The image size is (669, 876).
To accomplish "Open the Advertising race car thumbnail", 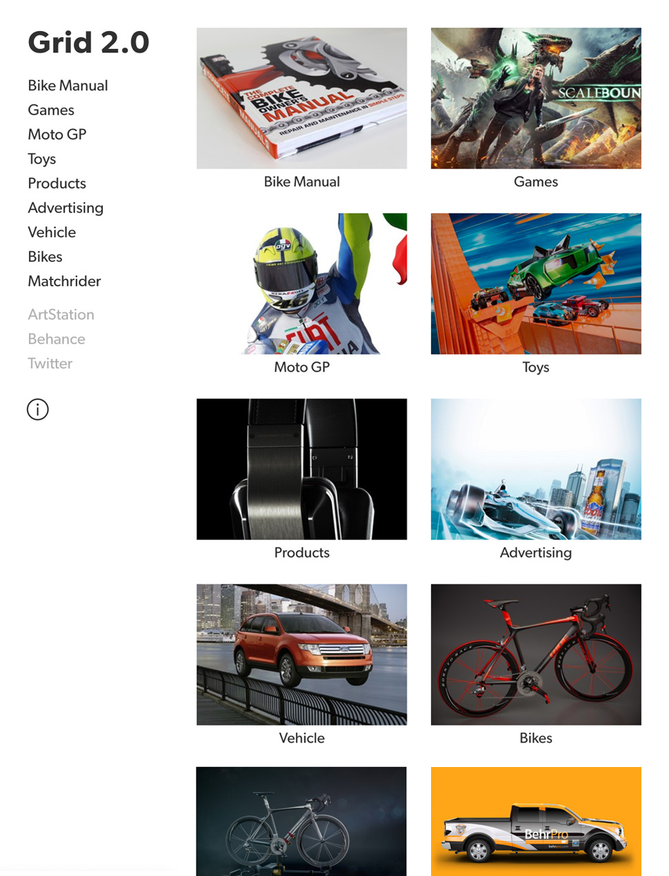I will pyautogui.click(x=536, y=469).
